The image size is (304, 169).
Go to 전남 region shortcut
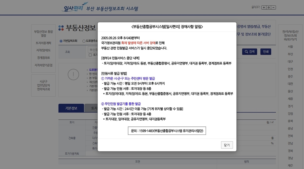[290, 143]
